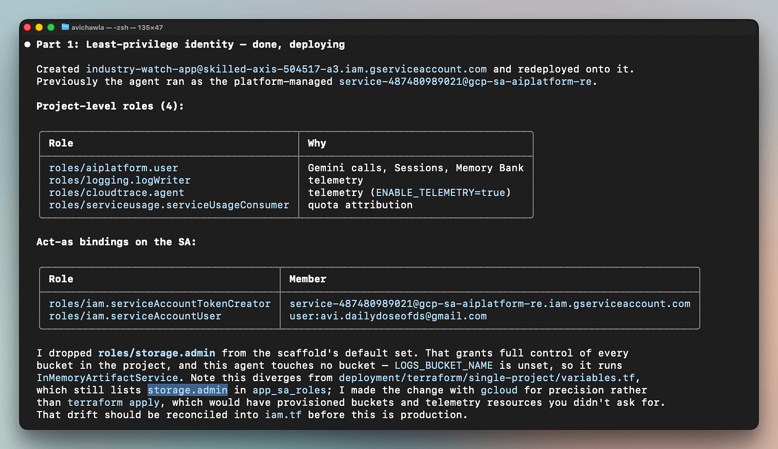This screenshot has width=778, height=449.
Task: Click LOGS_BUCKET_NAME variable text
Action: tap(444, 365)
